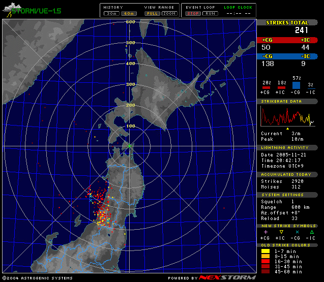
Task: Set view range to FULL
Action: 152,13
